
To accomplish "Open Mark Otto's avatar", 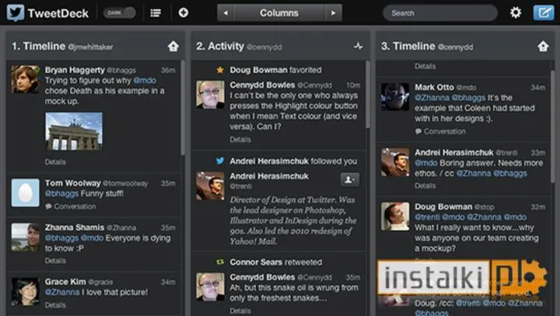I will [x=395, y=96].
